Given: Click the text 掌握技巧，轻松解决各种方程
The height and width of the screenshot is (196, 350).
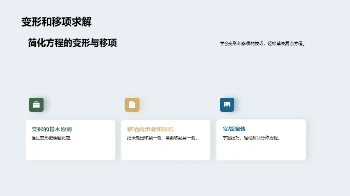Looking at the screenshot, I should pyautogui.click(x=251, y=138).
